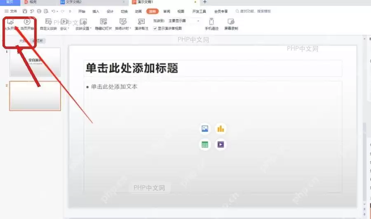Start slideshow from current slide (当页开始)
This screenshot has width=371, height=219.
27,24
